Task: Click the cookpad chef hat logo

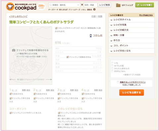Action: pos(10,7)
